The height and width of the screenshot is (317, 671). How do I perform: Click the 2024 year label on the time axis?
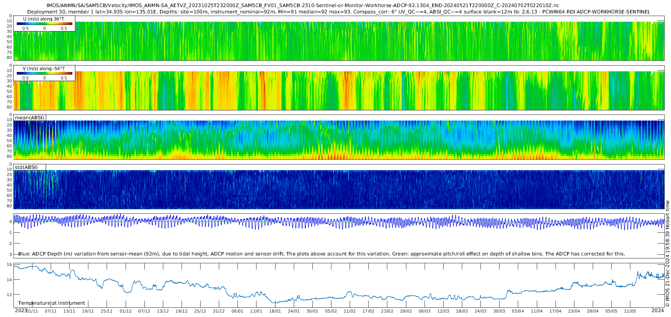658,310
